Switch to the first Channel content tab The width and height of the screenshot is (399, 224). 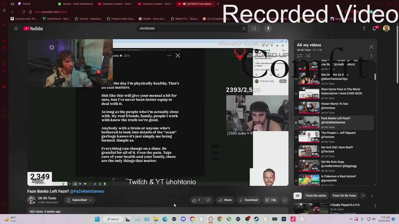pos(115,4)
